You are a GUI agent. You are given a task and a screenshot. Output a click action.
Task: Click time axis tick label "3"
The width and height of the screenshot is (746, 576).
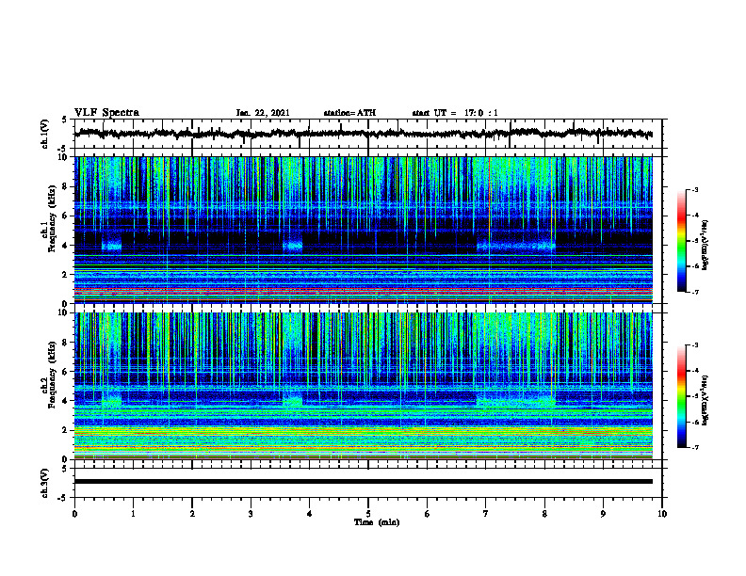[251, 514]
